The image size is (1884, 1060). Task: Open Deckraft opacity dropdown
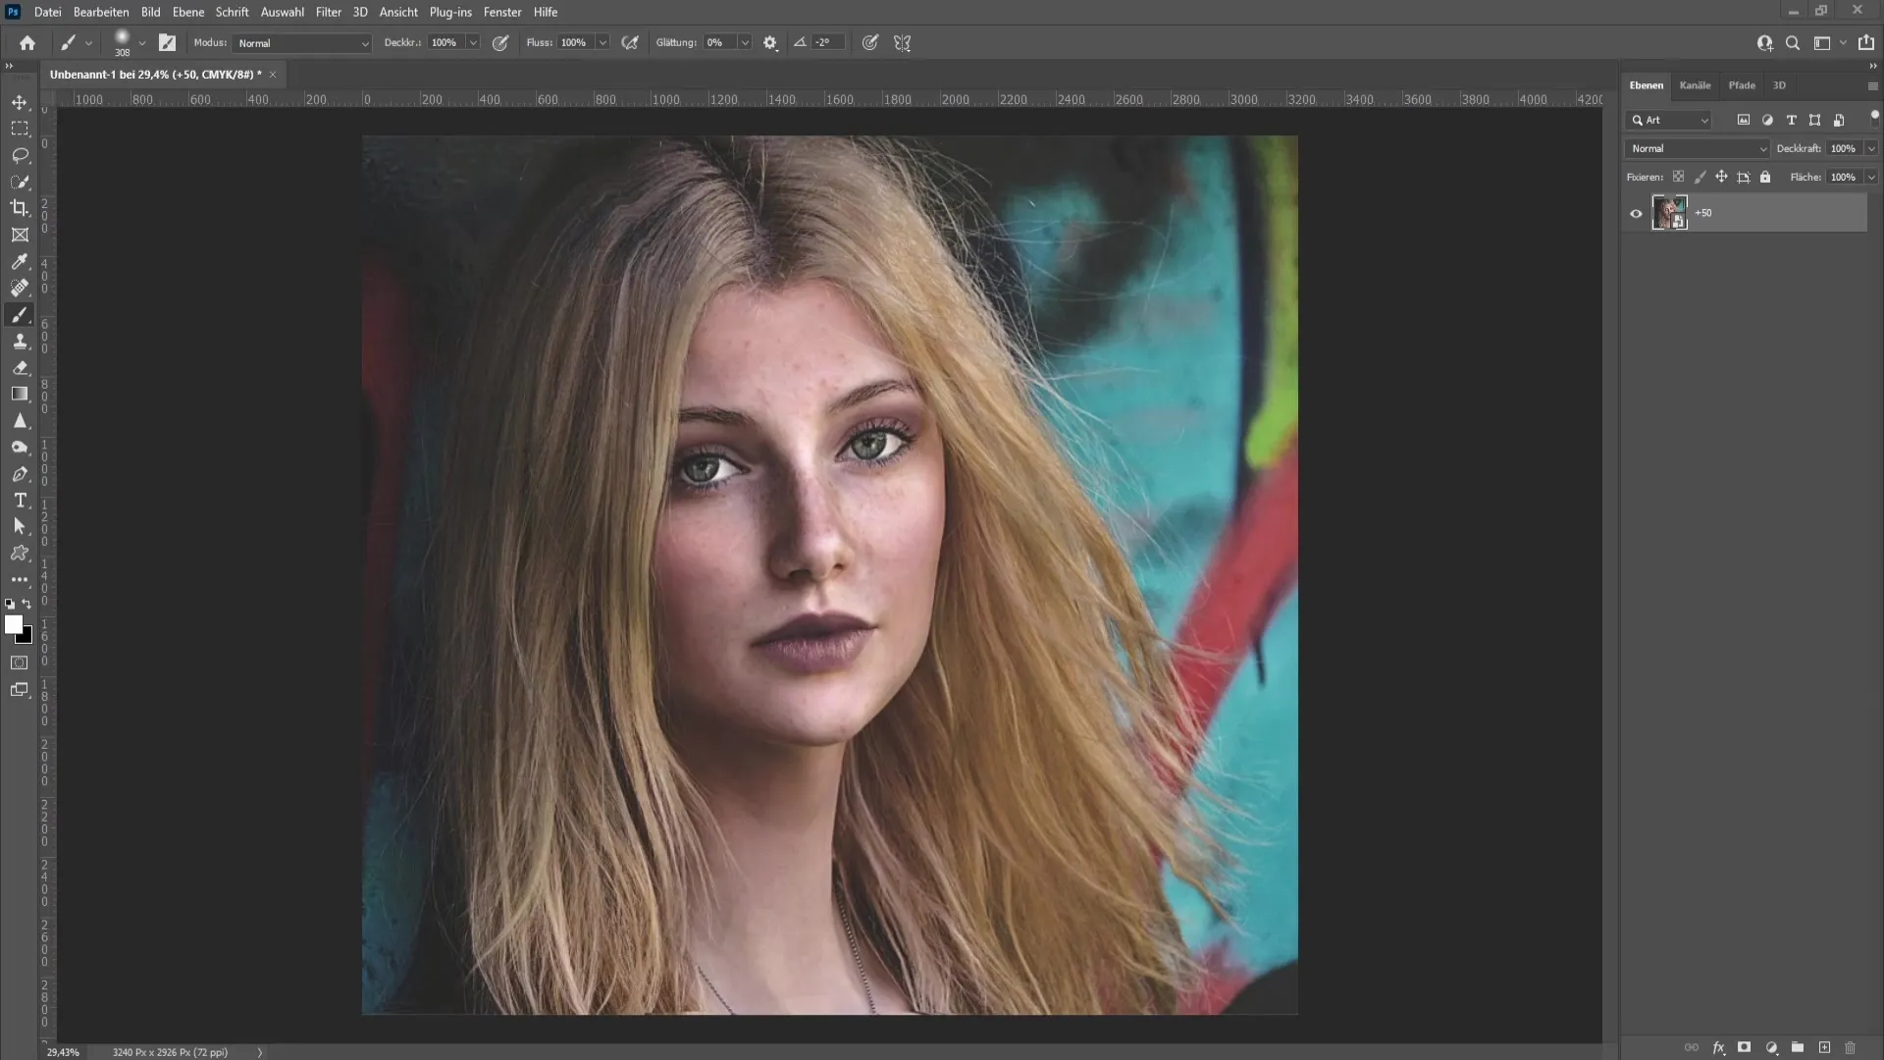(1871, 147)
